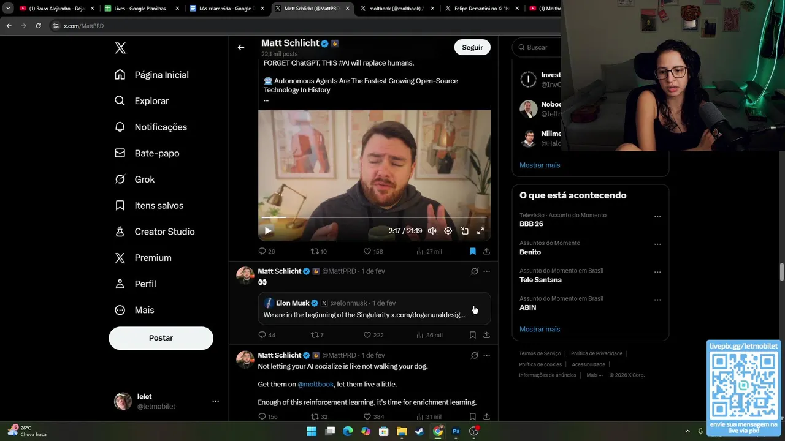
Task: Open Photoshop from the taskbar
Action: [x=456, y=431]
